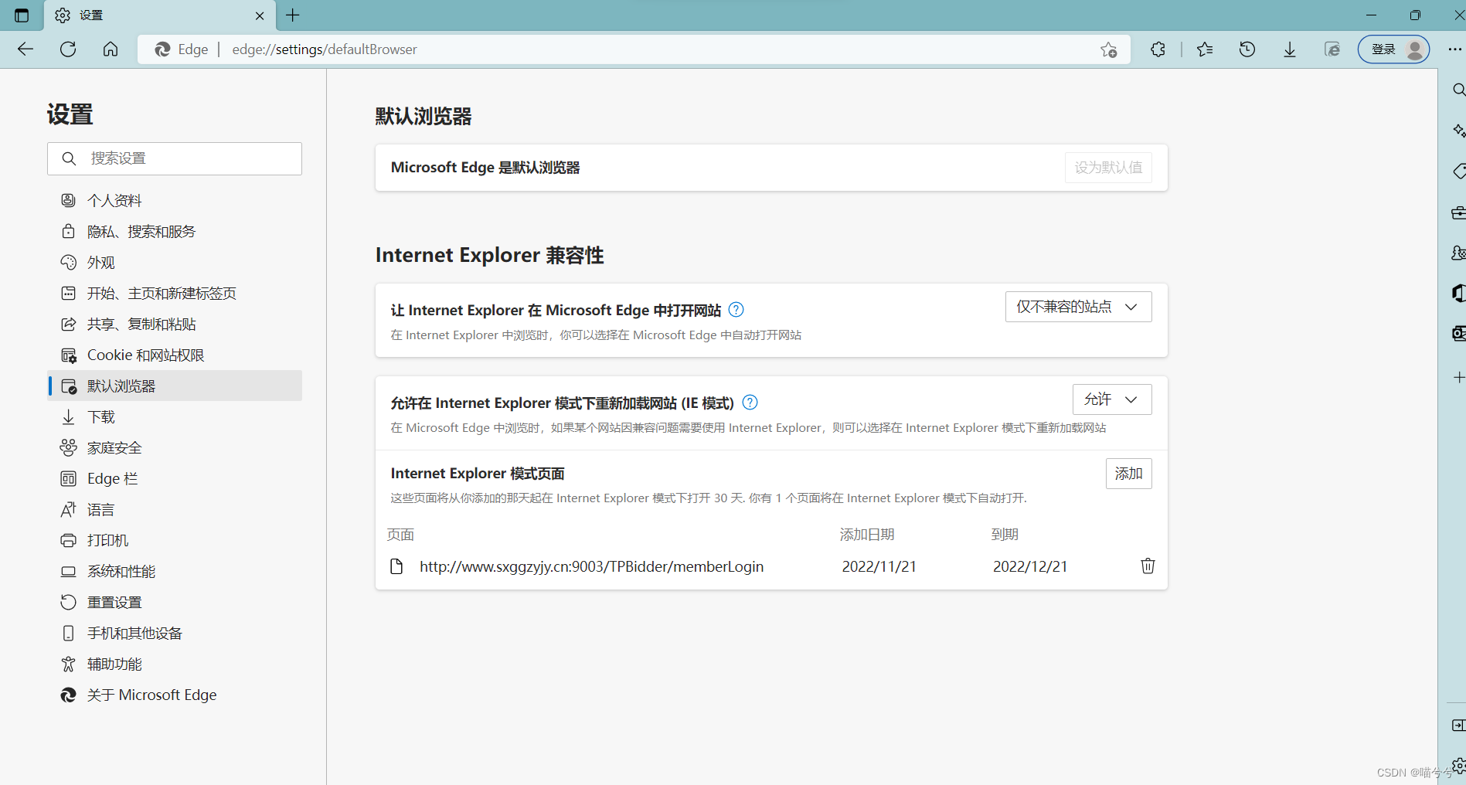The height and width of the screenshot is (785, 1466).
Task: Reload the page with refresh icon
Action: coord(68,49)
